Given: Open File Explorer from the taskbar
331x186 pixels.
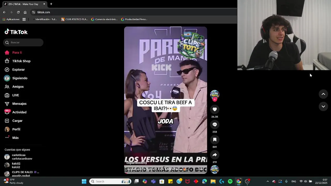Looking at the screenshot, I should (213, 181).
